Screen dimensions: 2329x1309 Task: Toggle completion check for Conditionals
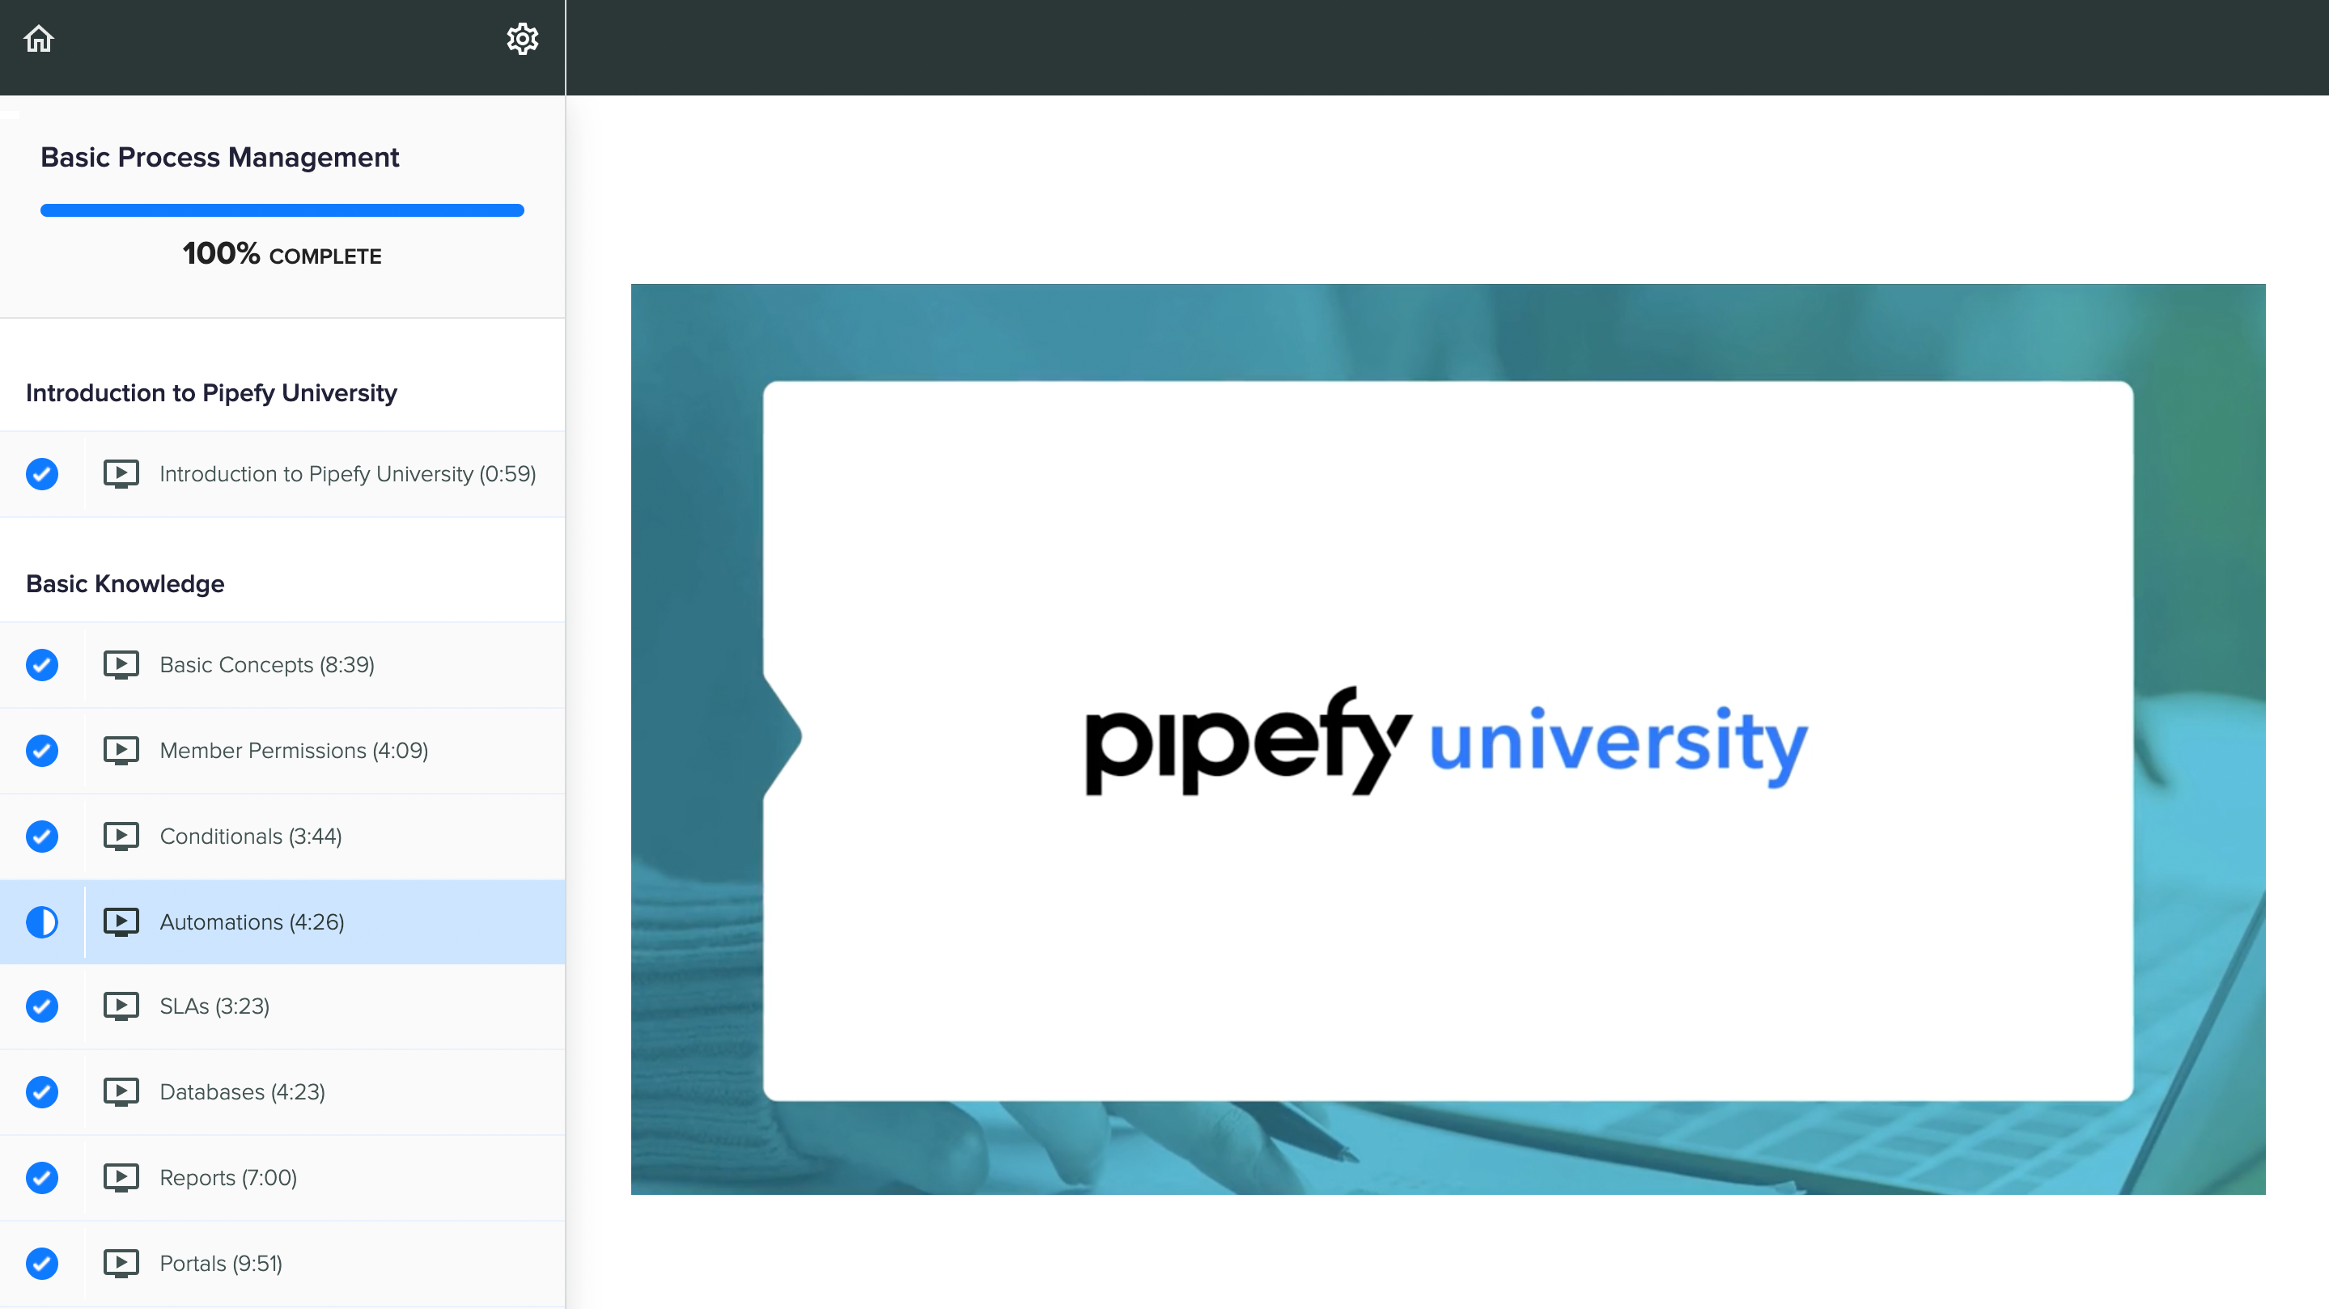tap(41, 837)
